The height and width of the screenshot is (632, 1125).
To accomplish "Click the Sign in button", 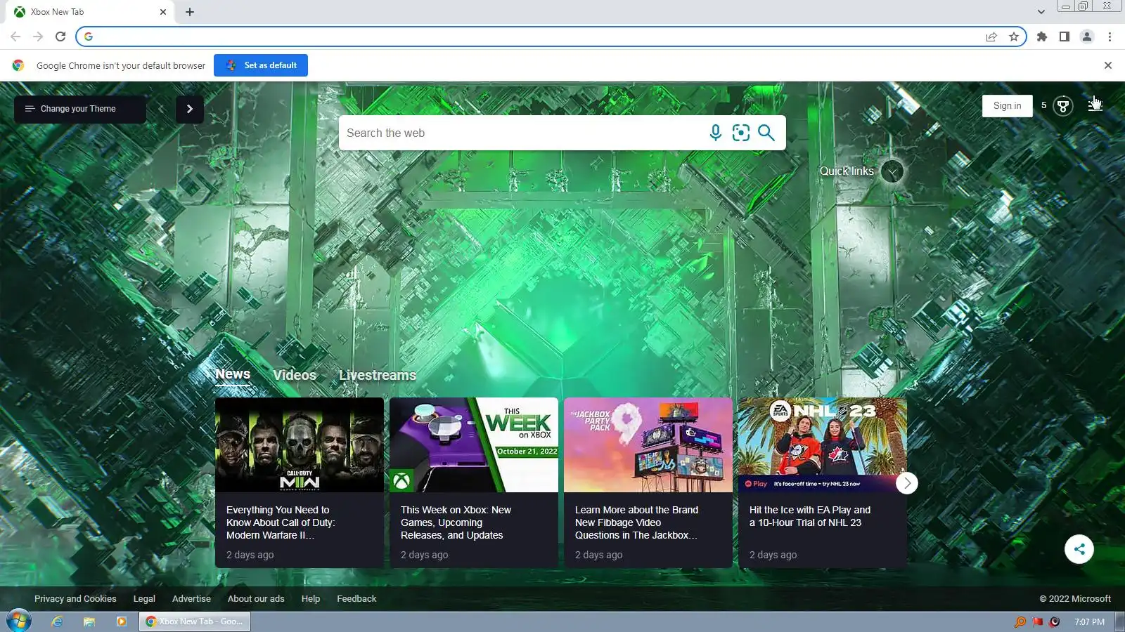I will pos(1008,106).
